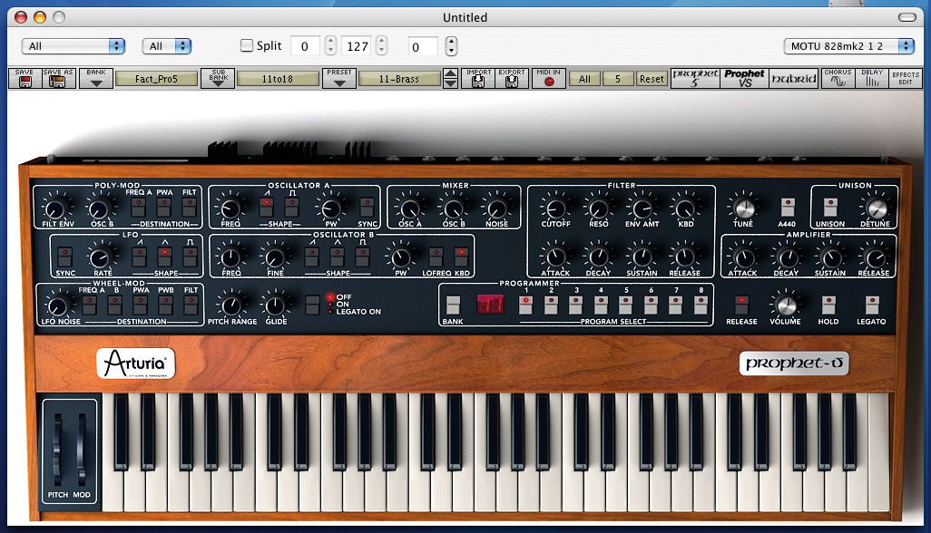Viewport: 931px width, 533px height.
Task: Open the Bank dropdown
Action: tap(95, 78)
